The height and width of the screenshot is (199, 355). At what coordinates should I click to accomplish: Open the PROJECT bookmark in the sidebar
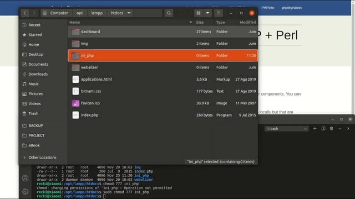[x=37, y=135]
